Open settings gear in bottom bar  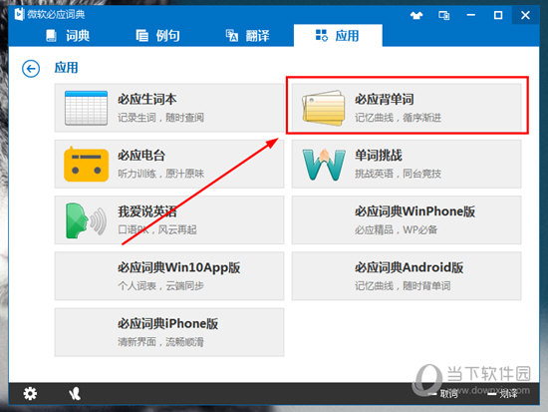pos(30,394)
